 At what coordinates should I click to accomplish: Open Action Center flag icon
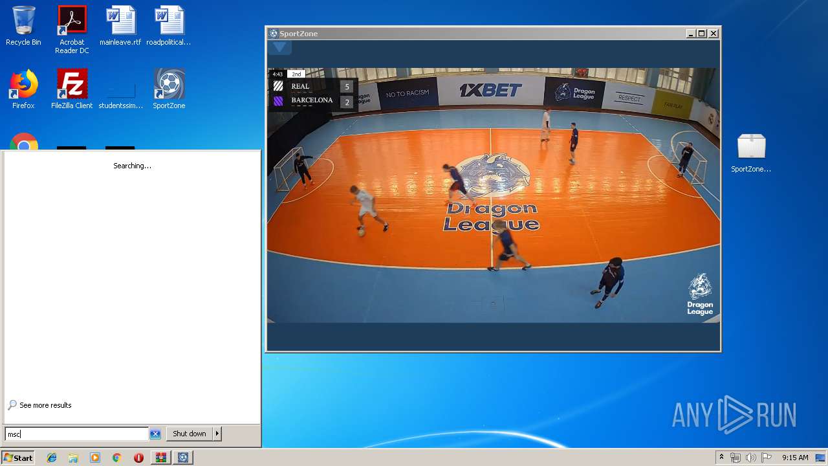[x=767, y=458]
